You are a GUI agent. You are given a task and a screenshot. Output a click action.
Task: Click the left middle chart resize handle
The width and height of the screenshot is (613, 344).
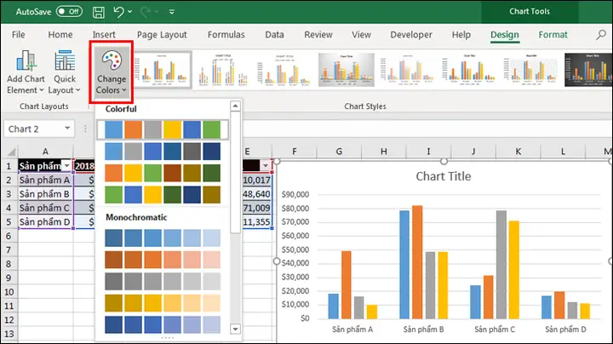277,261
